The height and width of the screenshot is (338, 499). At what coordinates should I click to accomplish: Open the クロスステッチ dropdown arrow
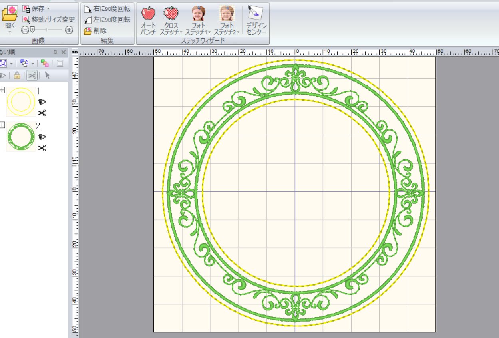tap(181, 32)
